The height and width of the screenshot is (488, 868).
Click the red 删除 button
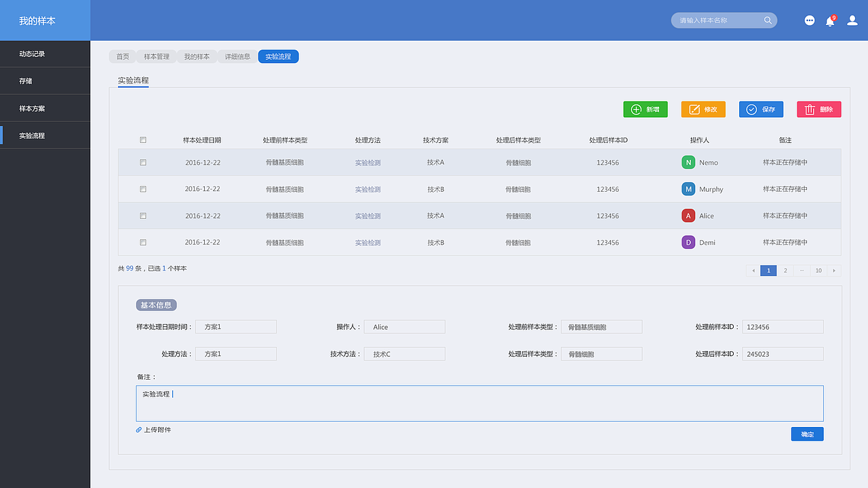[819, 109]
